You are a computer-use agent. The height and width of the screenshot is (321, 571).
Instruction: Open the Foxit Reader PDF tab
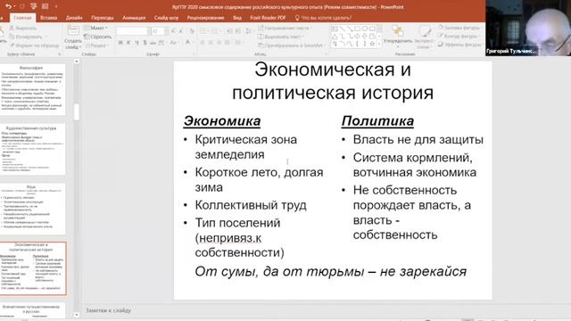tap(268, 18)
